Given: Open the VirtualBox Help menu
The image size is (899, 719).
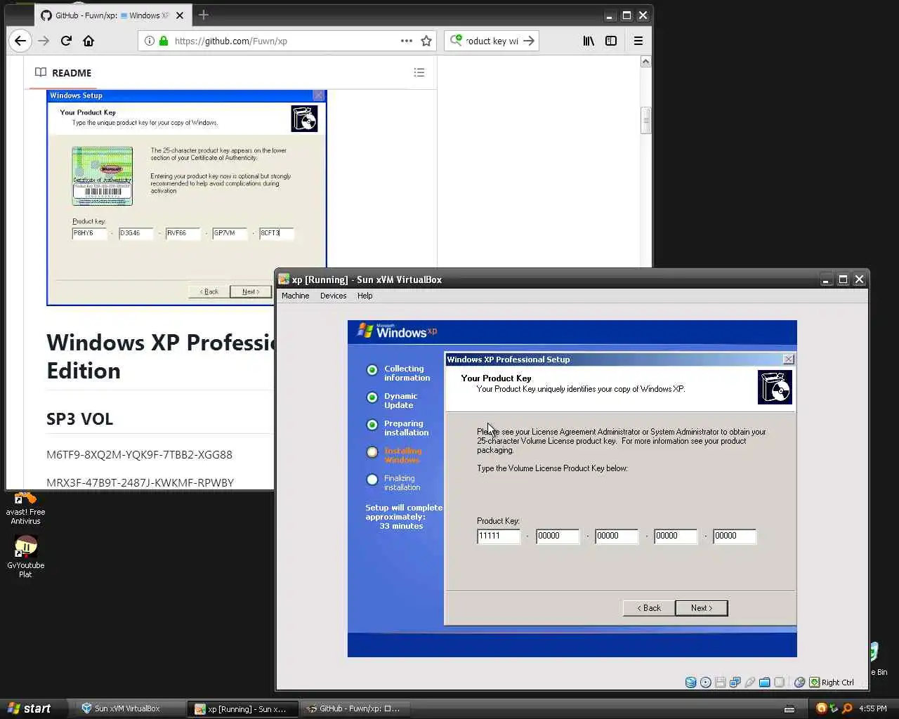Looking at the screenshot, I should click(365, 296).
